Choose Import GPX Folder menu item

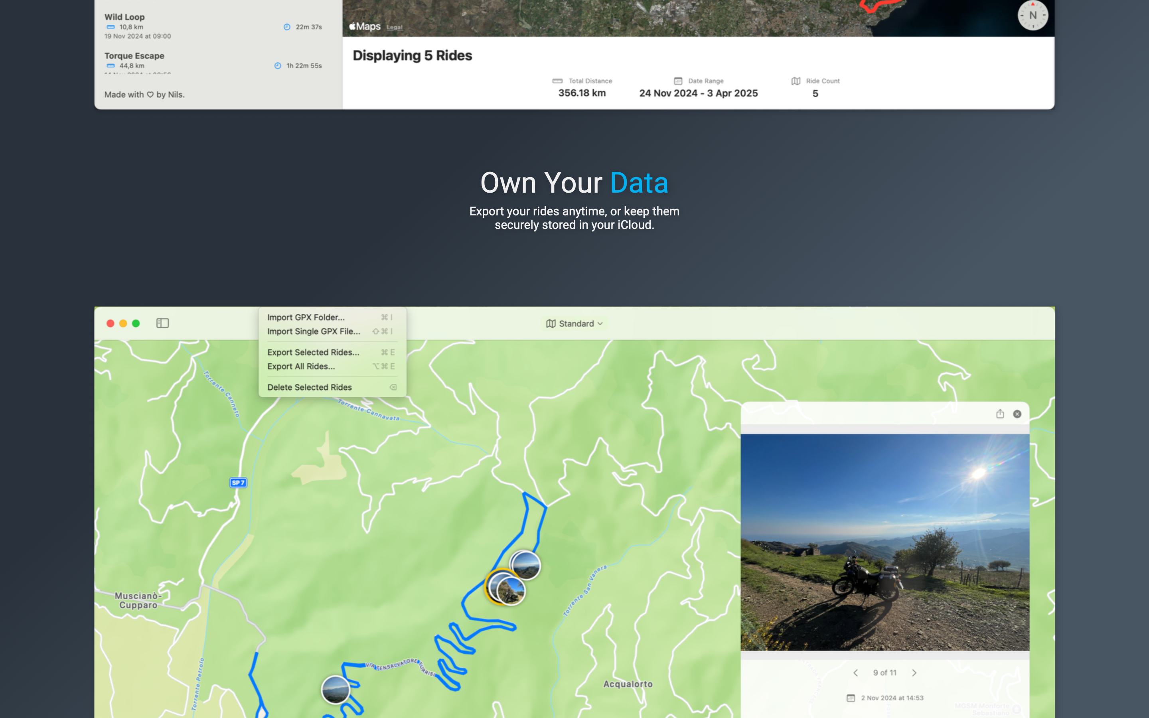[306, 317]
